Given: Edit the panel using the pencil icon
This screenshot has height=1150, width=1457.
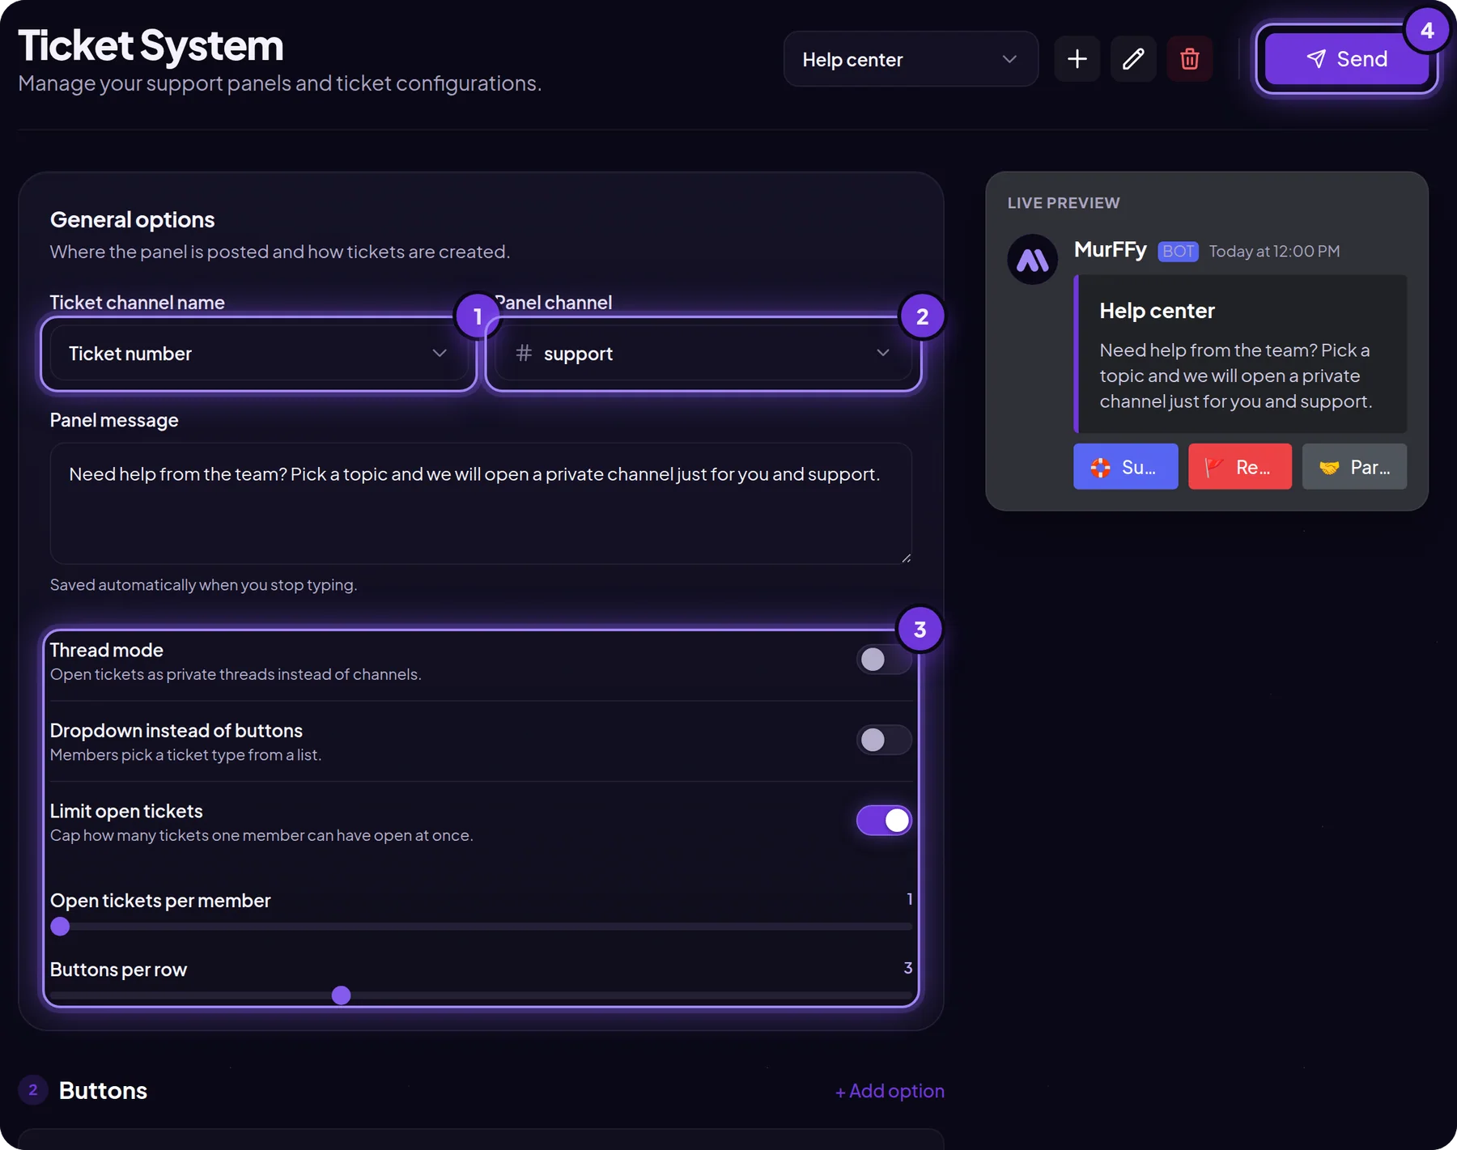Looking at the screenshot, I should point(1133,59).
